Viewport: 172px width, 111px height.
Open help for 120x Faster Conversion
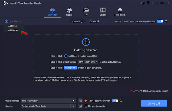tap(121, 101)
